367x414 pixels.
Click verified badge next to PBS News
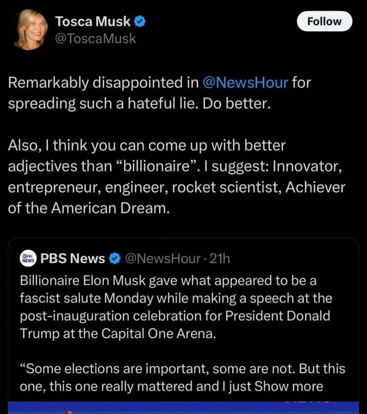click(x=115, y=258)
